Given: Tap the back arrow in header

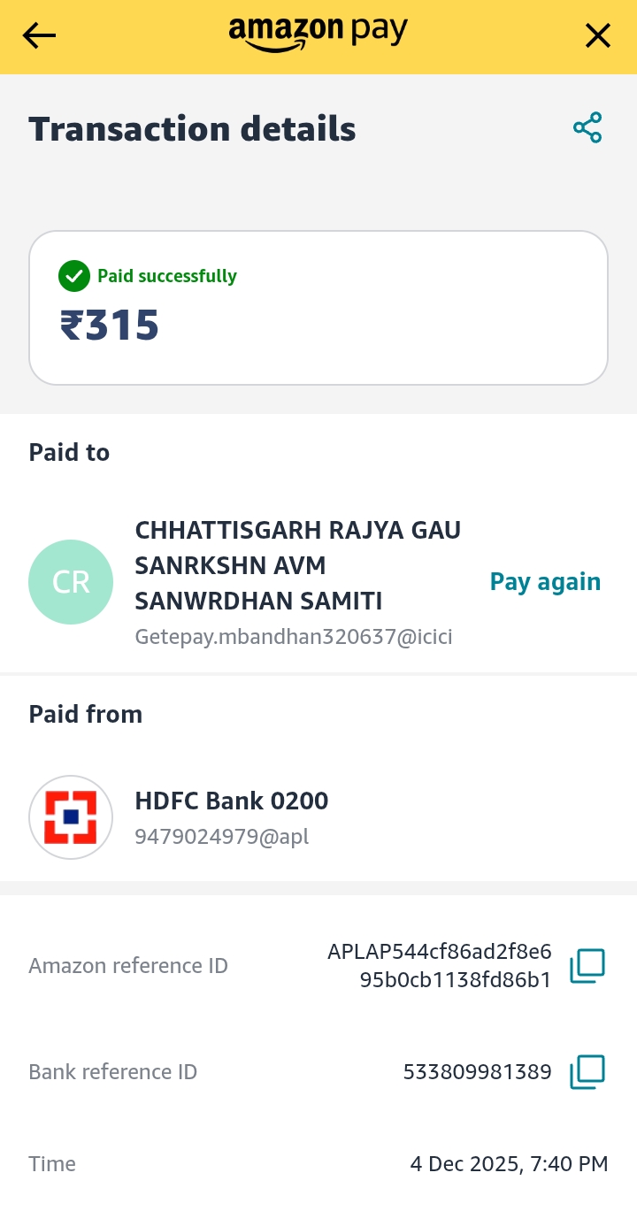Looking at the screenshot, I should (x=39, y=35).
